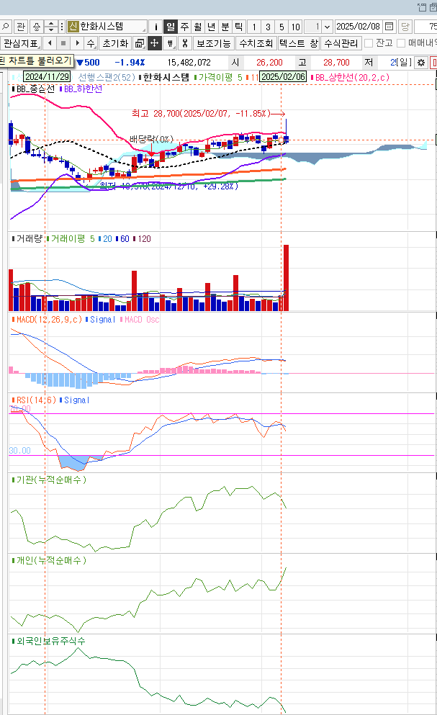This screenshot has width=437, height=715.
Task: Click the 초기화 reset button
Action: click(x=115, y=43)
